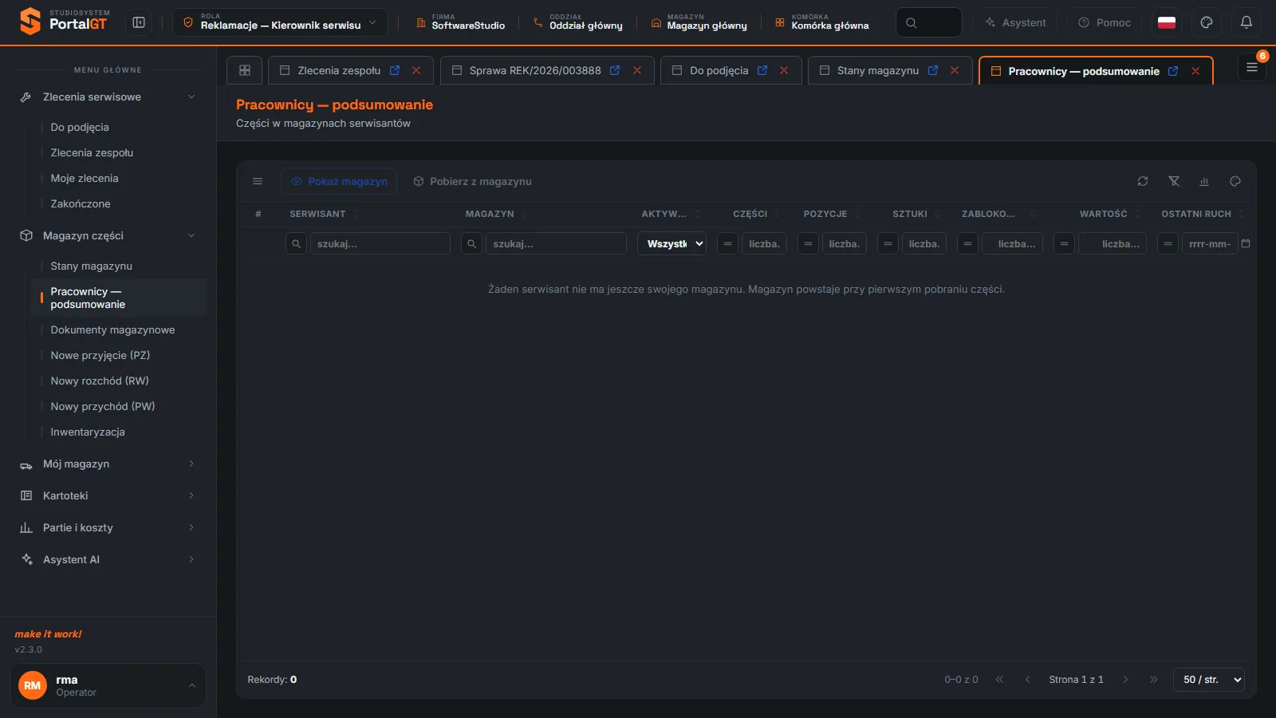Open the chart view icon in table toolbar
The width and height of the screenshot is (1276, 718).
[x=1204, y=182]
